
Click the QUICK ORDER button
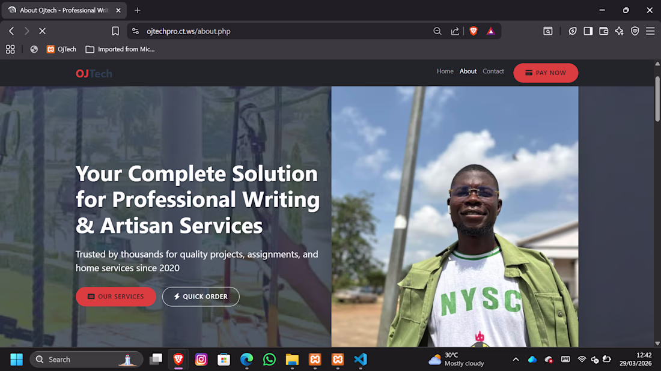[201, 297]
